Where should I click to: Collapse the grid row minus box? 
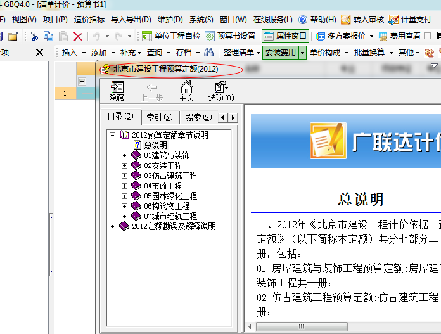point(82,82)
